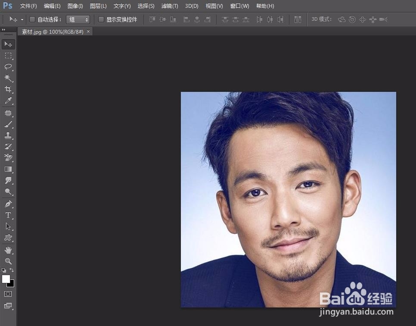Activate the Crop tool
Viewport: 416px width, 326px height.
(8, 89)
